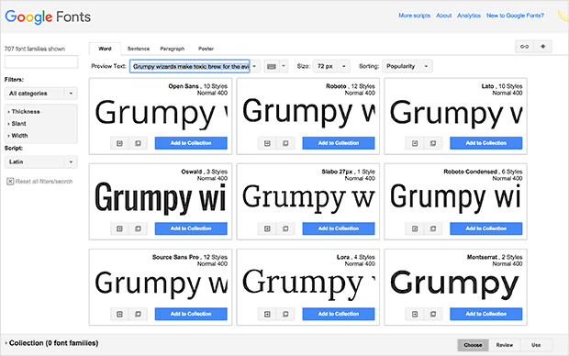Add Oswald to Collection
Image resolution: width=569 pixels, height=356 pixels.
click(191, 228)
